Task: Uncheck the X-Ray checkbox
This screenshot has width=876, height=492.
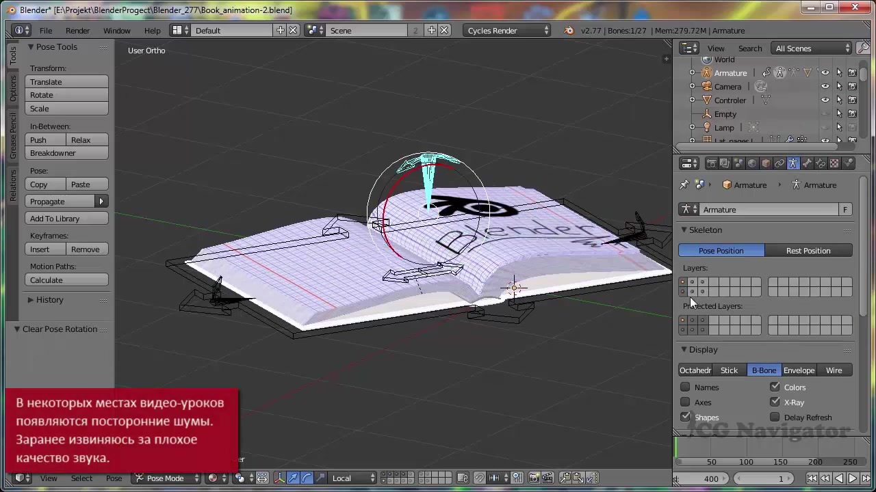Action: pyautogui.click(x=775, y=402)
